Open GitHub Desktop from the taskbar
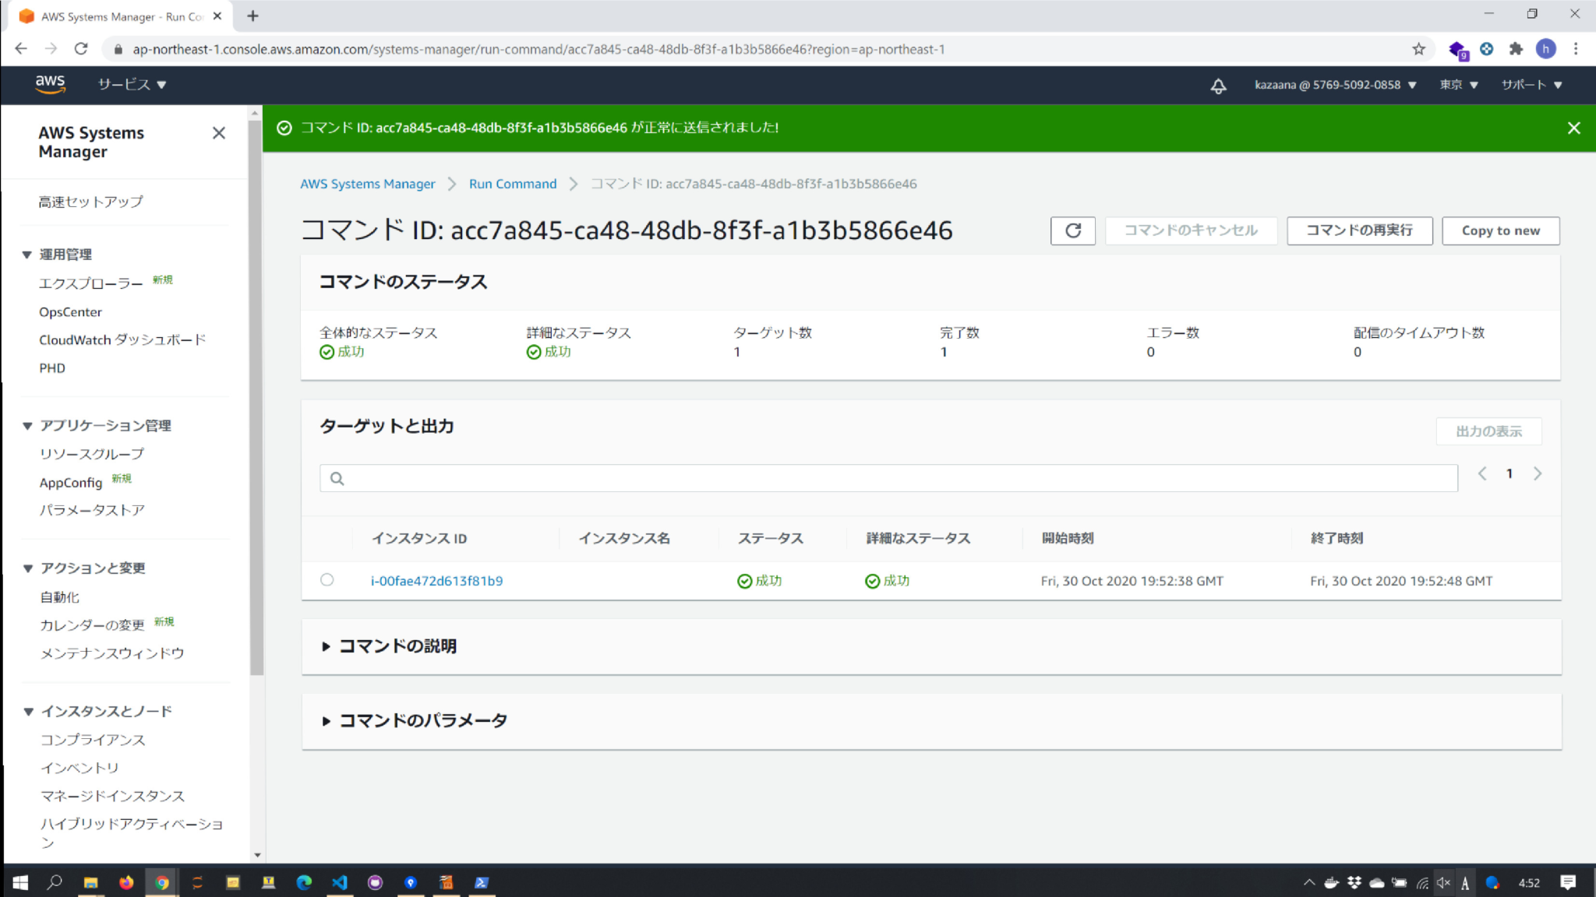1596x897 pixels. tap(375, 881)
